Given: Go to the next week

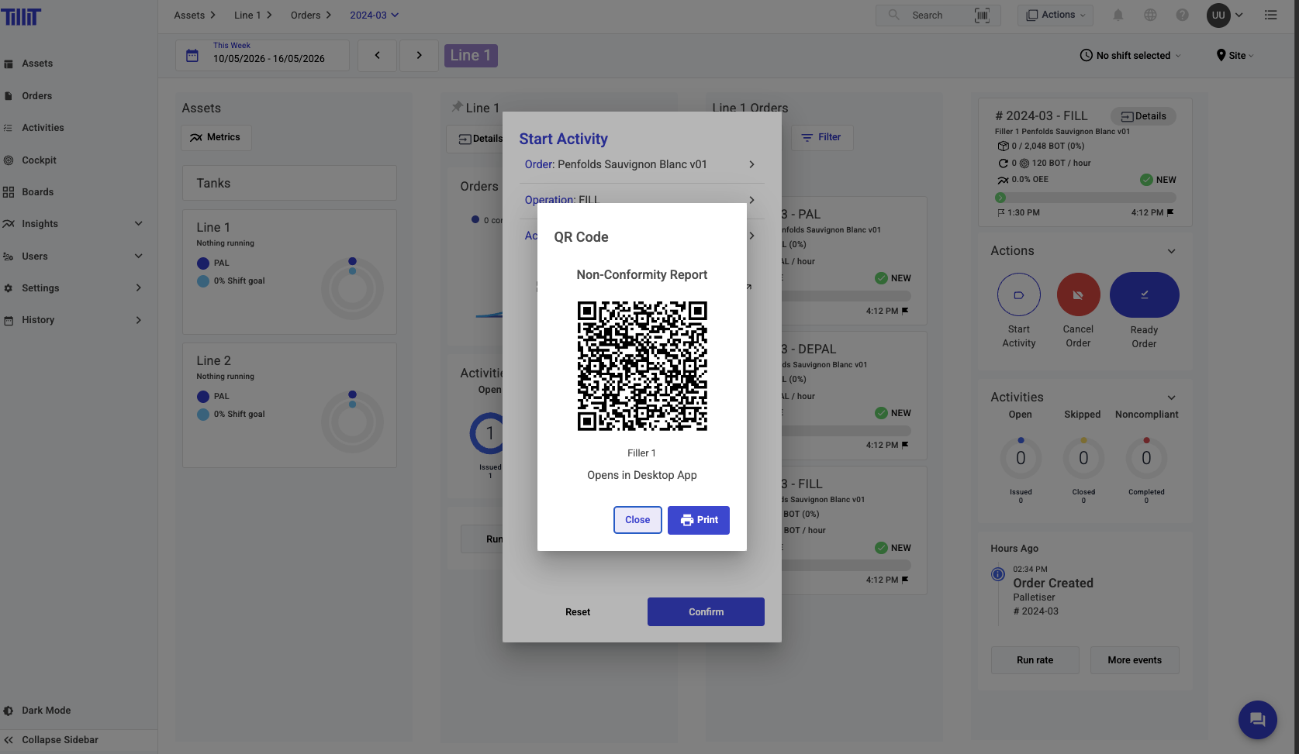Looking at the screenshot, I should pos(419,56).
